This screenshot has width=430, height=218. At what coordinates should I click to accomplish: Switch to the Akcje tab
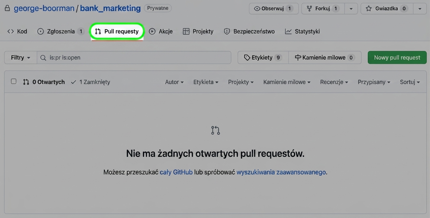coord(161,31)
